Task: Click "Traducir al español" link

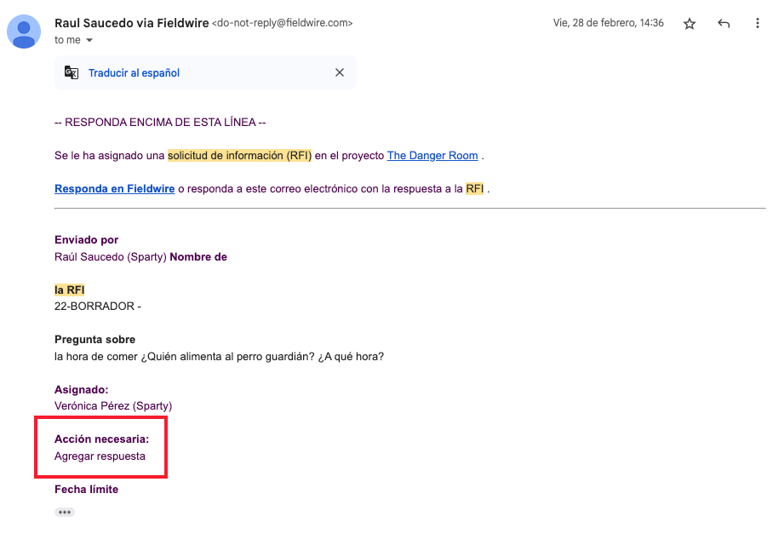Action: tap(134, 73)
